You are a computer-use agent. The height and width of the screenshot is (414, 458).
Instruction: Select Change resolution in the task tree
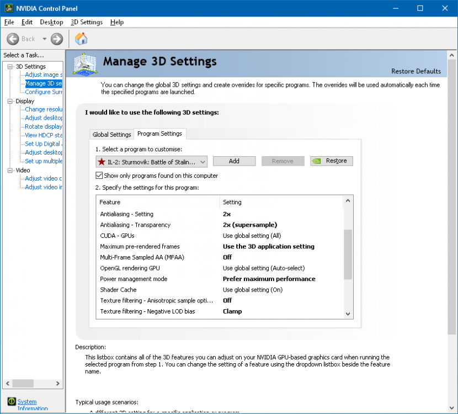click(x=44, y=109)
